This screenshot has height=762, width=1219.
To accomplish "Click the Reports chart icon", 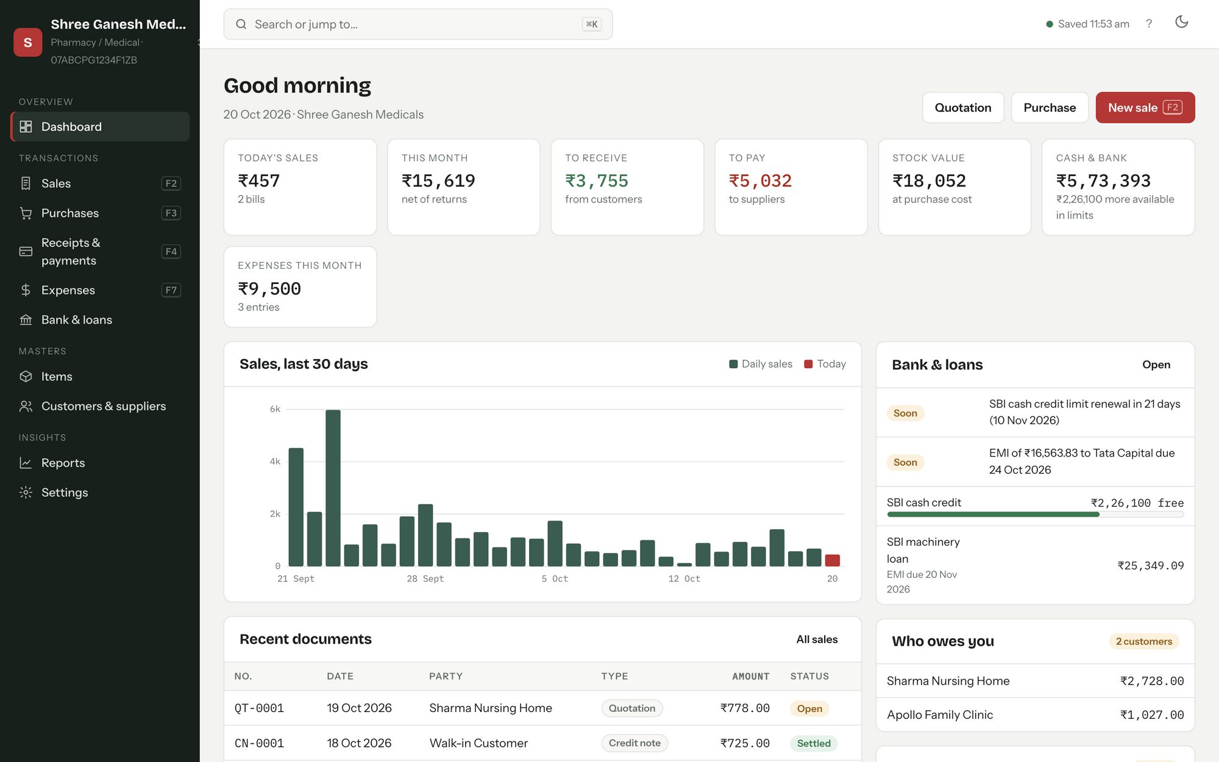I will (x=26, y=463).
